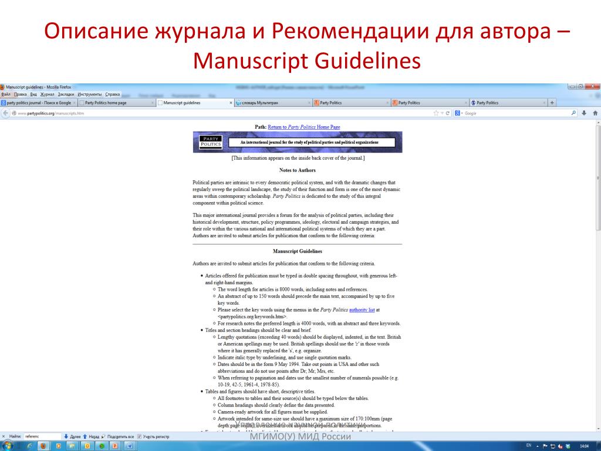The image size is (601, 451).
Task: Click the 'Manuscript Guidelines' heading
Action: (298, 251)
